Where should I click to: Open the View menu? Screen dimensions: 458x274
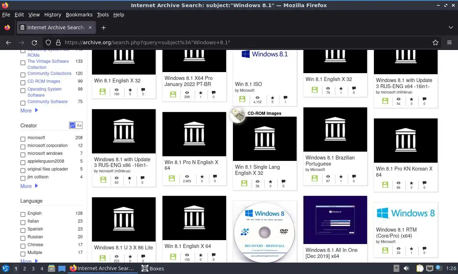tap(34, 15)
